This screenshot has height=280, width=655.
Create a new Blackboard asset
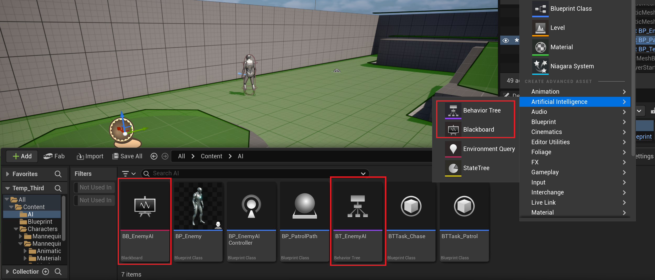click(476, 130)
